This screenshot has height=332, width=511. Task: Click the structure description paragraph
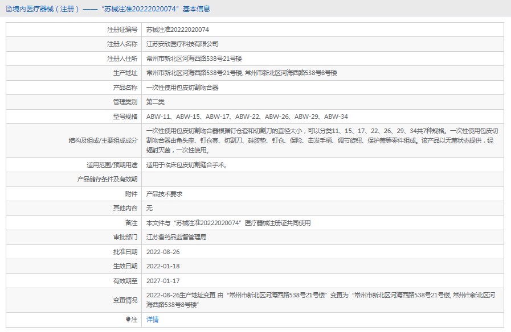click(x=322, y=140)
